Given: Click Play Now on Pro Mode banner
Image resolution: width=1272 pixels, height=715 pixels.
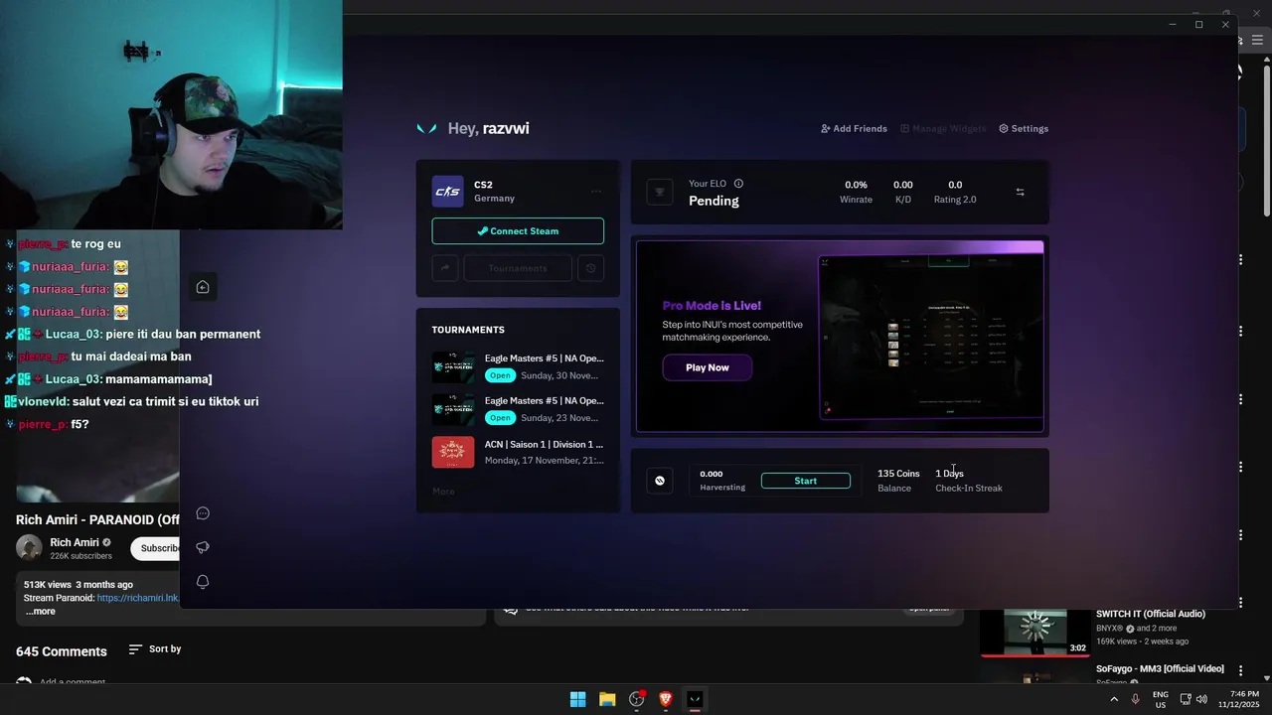Looking at the screenshot, I should coord(708,367).
